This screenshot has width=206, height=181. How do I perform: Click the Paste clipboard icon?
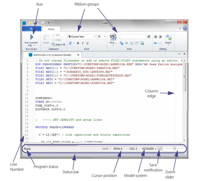(46, 37)
